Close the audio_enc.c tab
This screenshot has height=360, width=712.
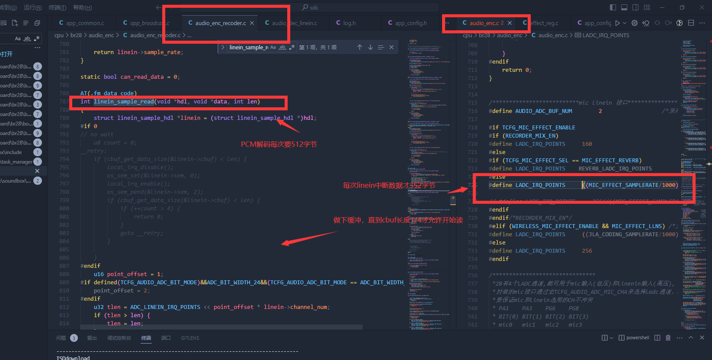[x=510, y=23]
